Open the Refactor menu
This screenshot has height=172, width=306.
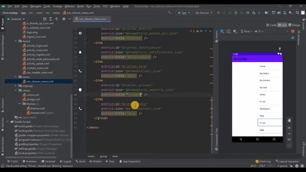pos(69,6)
